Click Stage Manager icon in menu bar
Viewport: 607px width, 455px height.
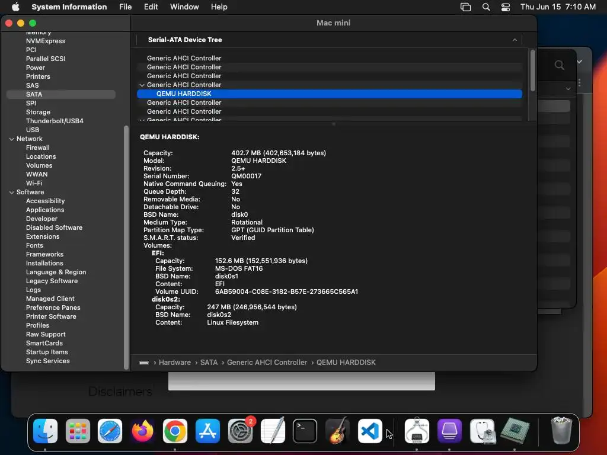point(466,7)
